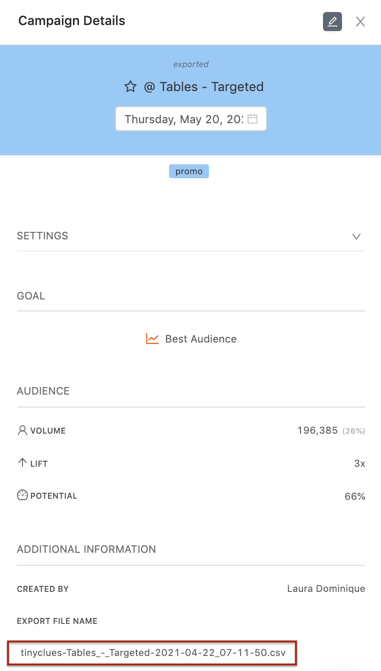This screenshot has width=381, height=671.
Task: Click the SETTINGS section header
Action: pos(42,236)
